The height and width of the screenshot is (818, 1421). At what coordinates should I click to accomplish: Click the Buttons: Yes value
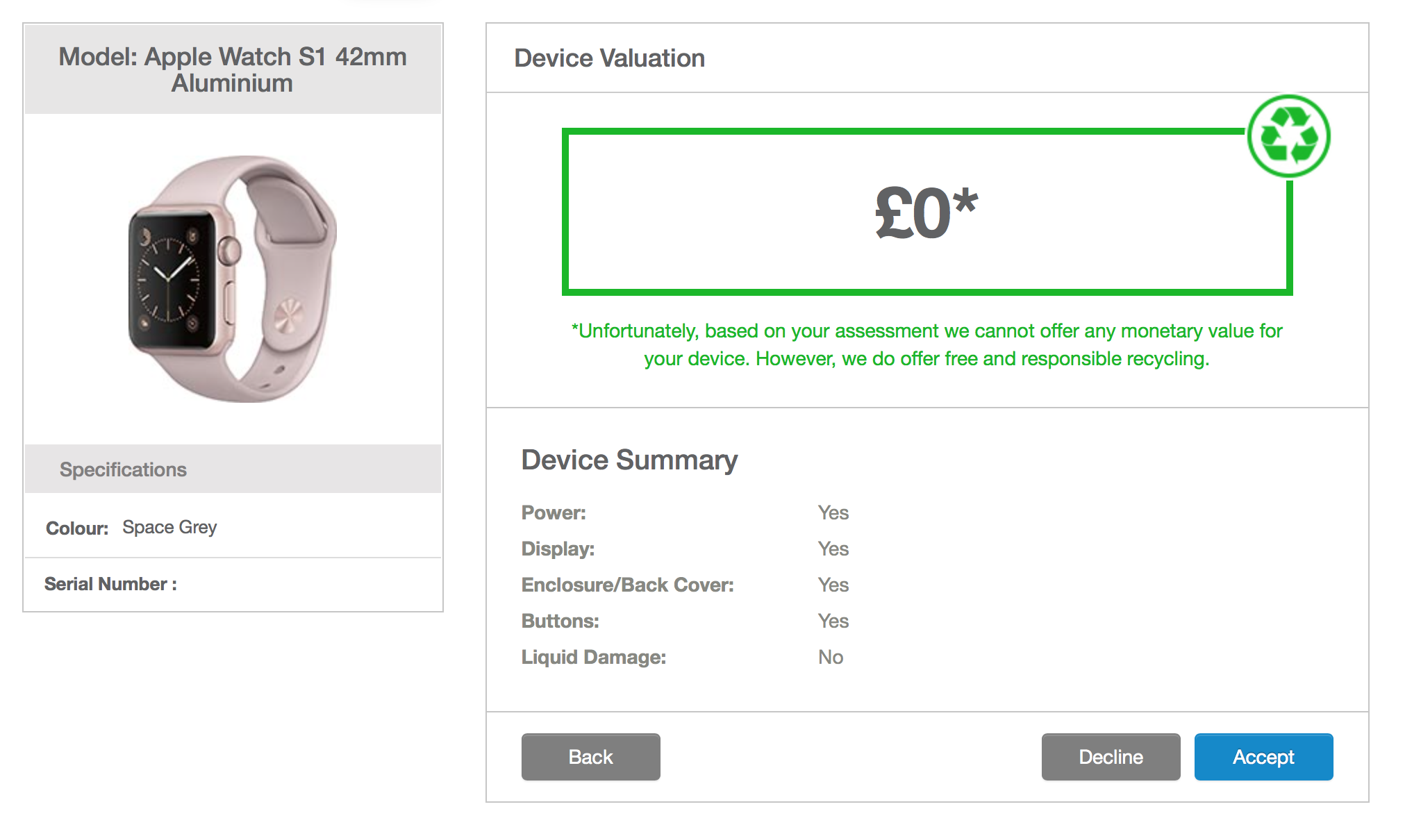point(833,621)
